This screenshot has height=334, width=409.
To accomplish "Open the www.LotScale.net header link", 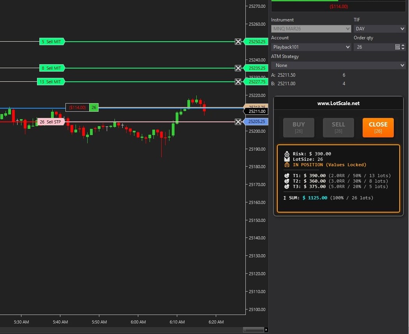I will (x=338, y=103).
